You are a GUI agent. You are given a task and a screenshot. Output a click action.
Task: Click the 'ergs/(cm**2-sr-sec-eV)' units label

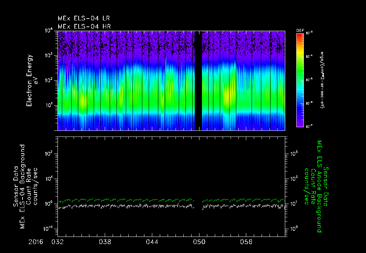tap(322, 80)
